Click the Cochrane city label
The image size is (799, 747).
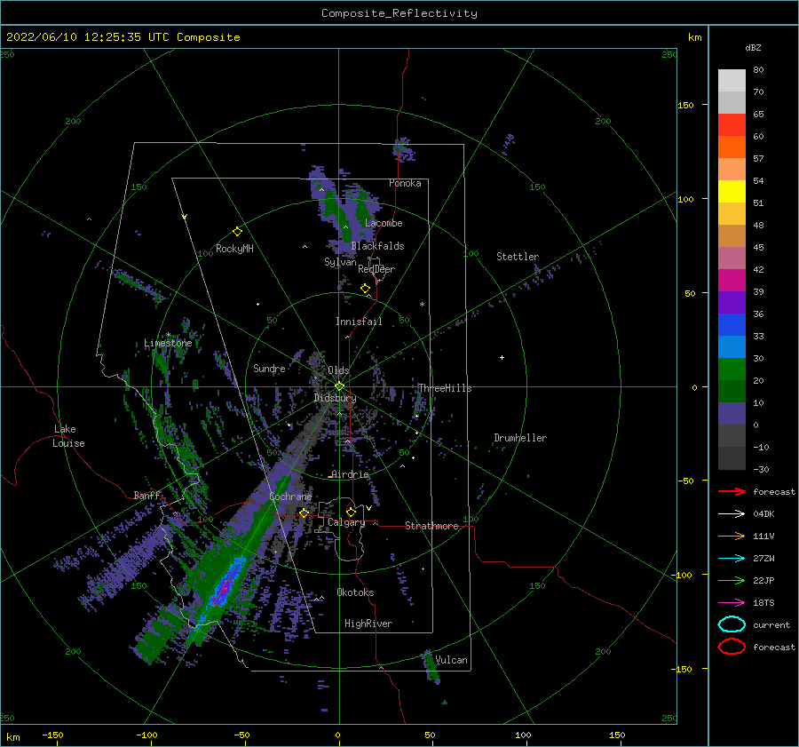point(290,497)
